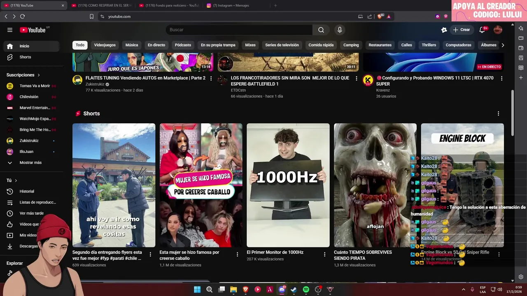Open Brave sidebar settings gear
The width and height of the screenshot is (527, 296).
click(521, 277)
